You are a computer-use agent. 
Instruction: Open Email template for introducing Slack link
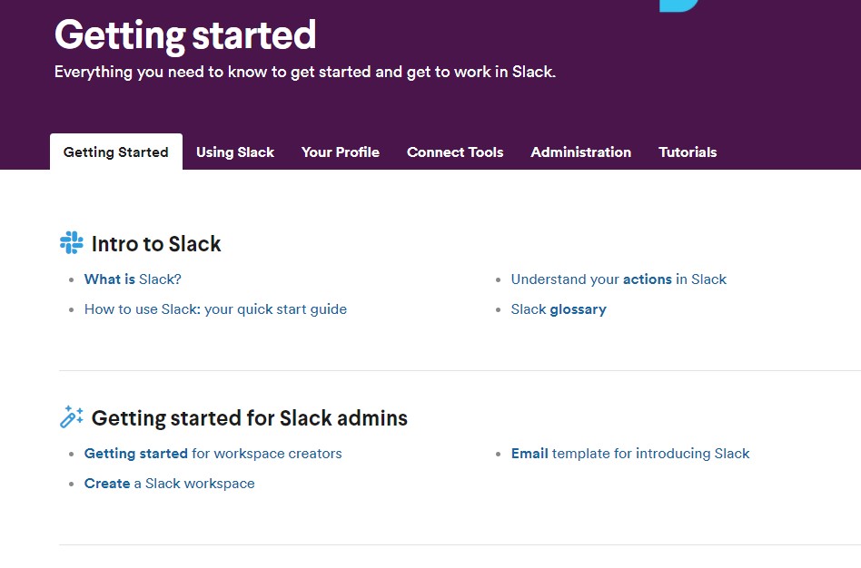[x=629, y=454]
